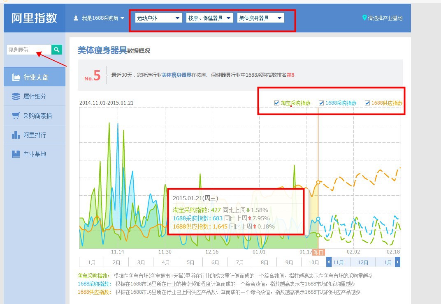Select 4月 on the month timeline
441x304 pixels.
[166, 262]
